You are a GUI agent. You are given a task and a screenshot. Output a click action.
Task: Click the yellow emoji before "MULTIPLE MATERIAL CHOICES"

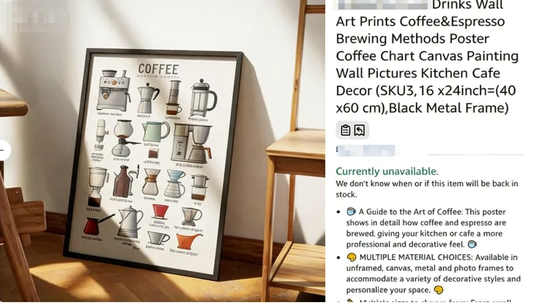351,257
